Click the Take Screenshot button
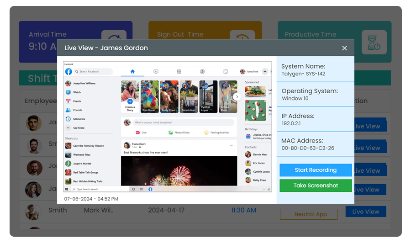Viewport: 411px width, 244px height. pyautogui.click(x=316, y=186)
